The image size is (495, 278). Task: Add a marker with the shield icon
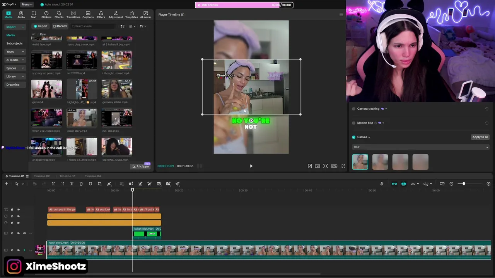point(90,184)
